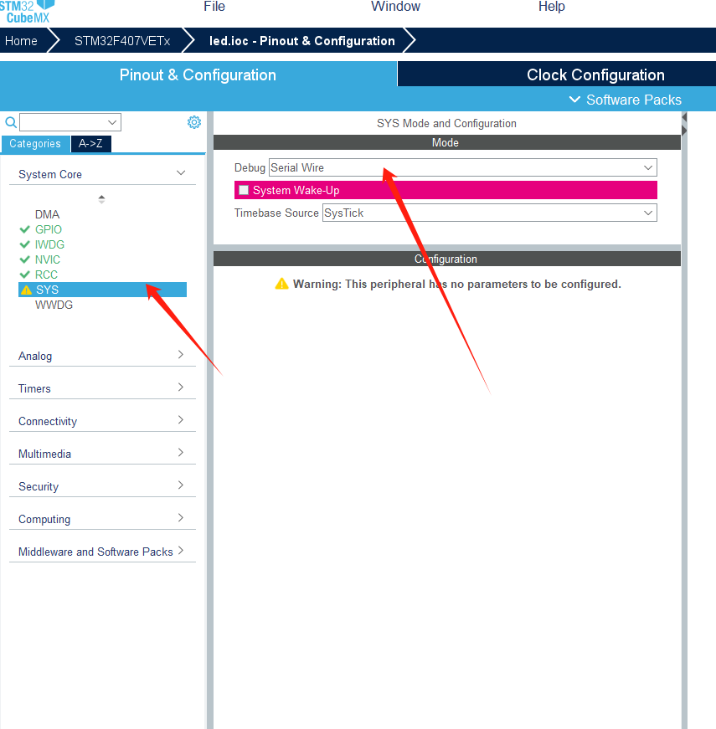This screenshot has width=716, height=729.
Task: Select SYS peripheral
Action: click(102, 290)
